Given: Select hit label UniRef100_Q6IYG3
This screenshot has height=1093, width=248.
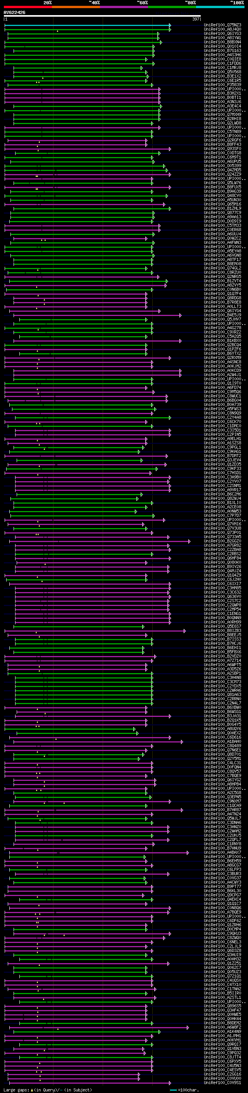Looking at the screenshot, I should (222, 33).
